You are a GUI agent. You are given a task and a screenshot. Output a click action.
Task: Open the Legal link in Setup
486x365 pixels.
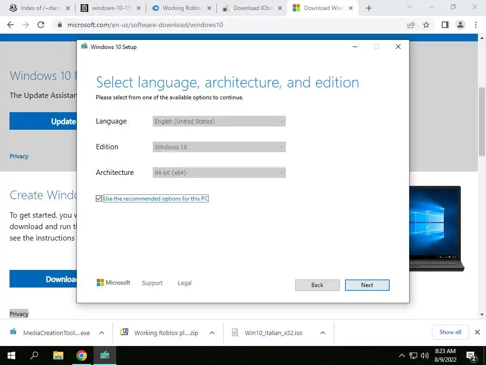[x=185, y=283]
